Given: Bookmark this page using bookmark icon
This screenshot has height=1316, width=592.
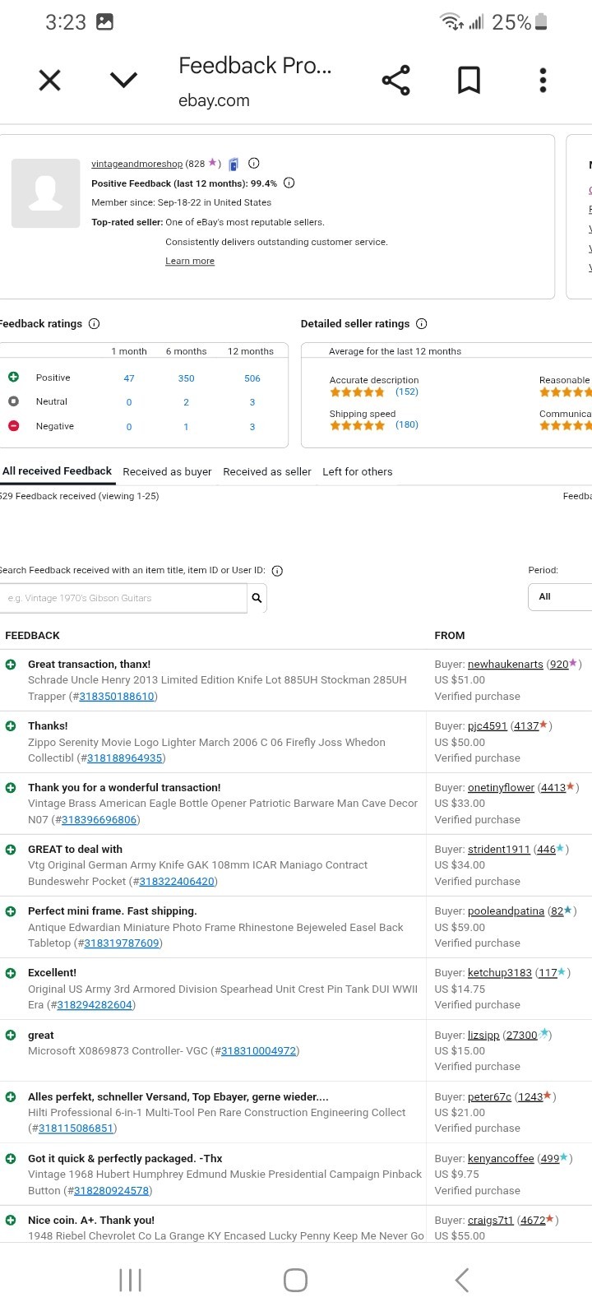Looking at the screenshot, I should coord(469,80).
